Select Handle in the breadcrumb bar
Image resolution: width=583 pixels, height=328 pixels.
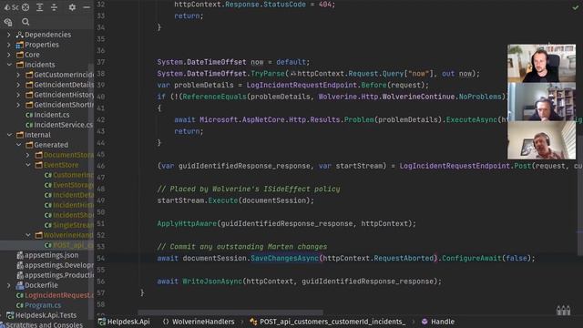click(443, 322)
